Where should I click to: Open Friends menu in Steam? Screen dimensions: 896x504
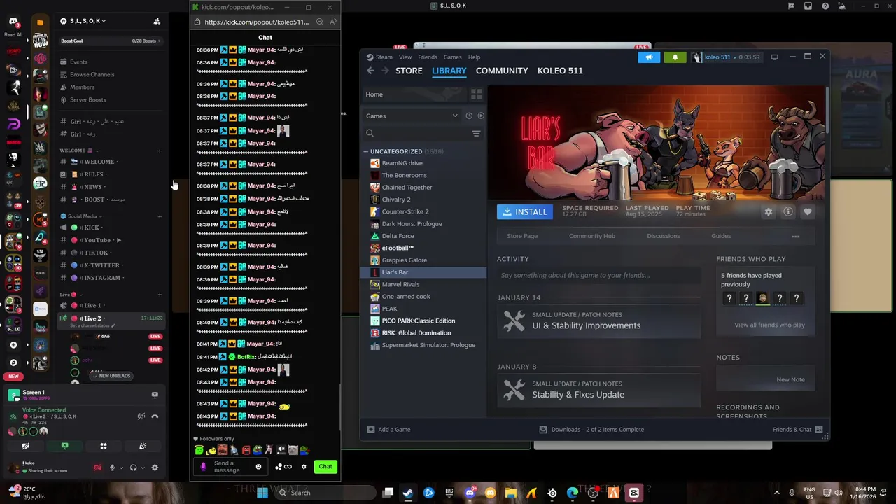(428, 57)
